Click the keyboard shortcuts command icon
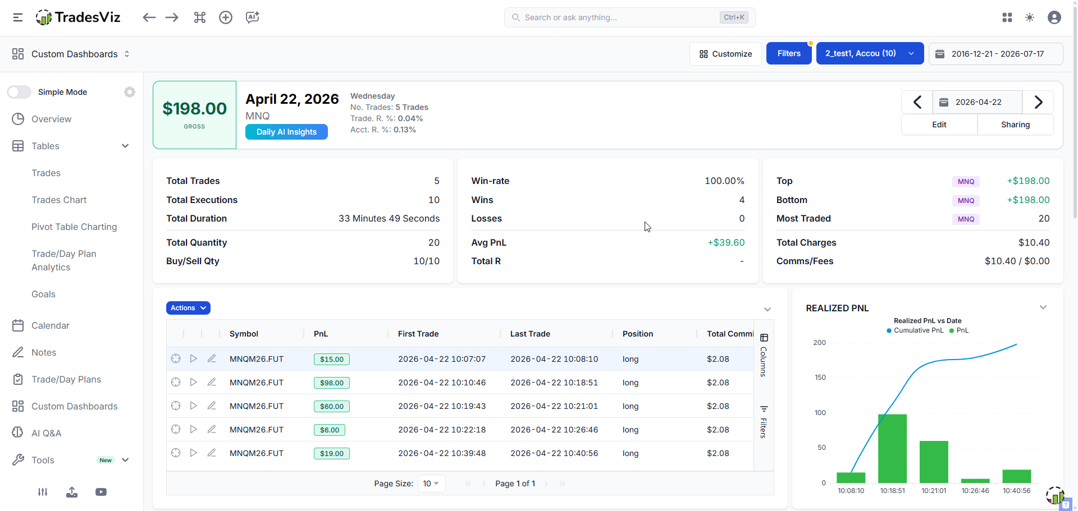Screen dimensions: 1078x511 coord(200,17)
